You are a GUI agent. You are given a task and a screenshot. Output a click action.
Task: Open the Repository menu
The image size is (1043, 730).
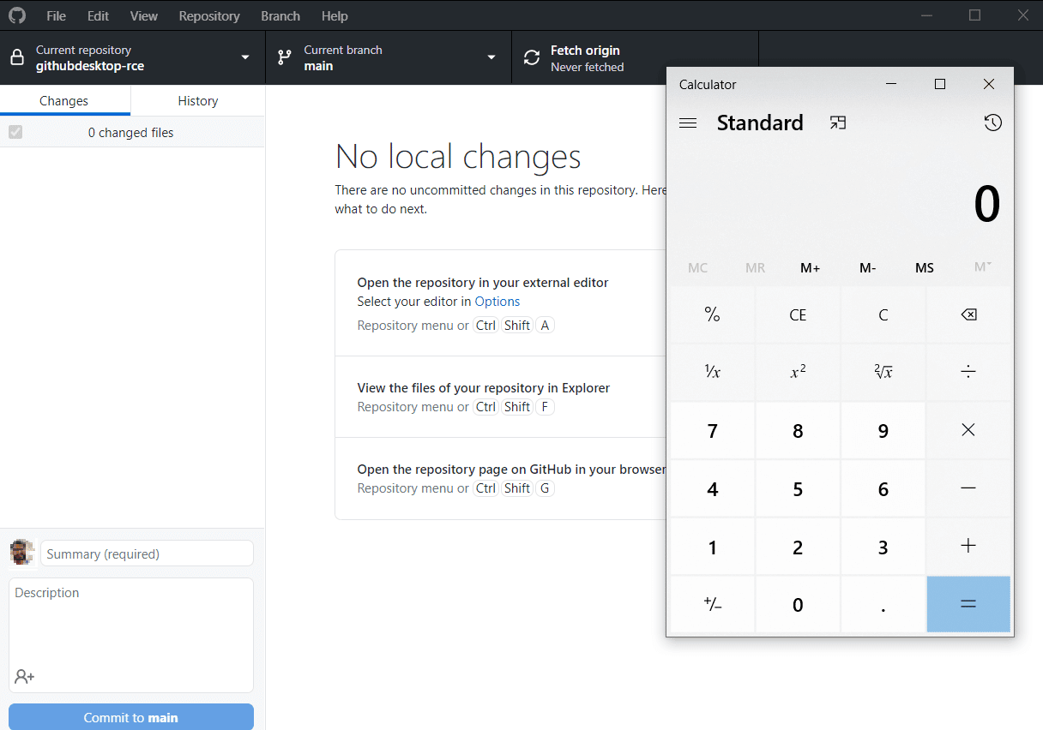(x=209, y=15)
